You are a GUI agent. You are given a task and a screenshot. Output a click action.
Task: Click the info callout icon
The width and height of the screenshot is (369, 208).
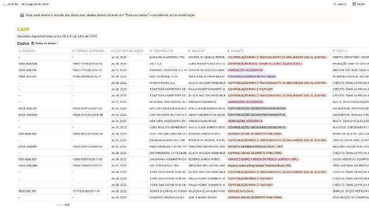point(22,15)
